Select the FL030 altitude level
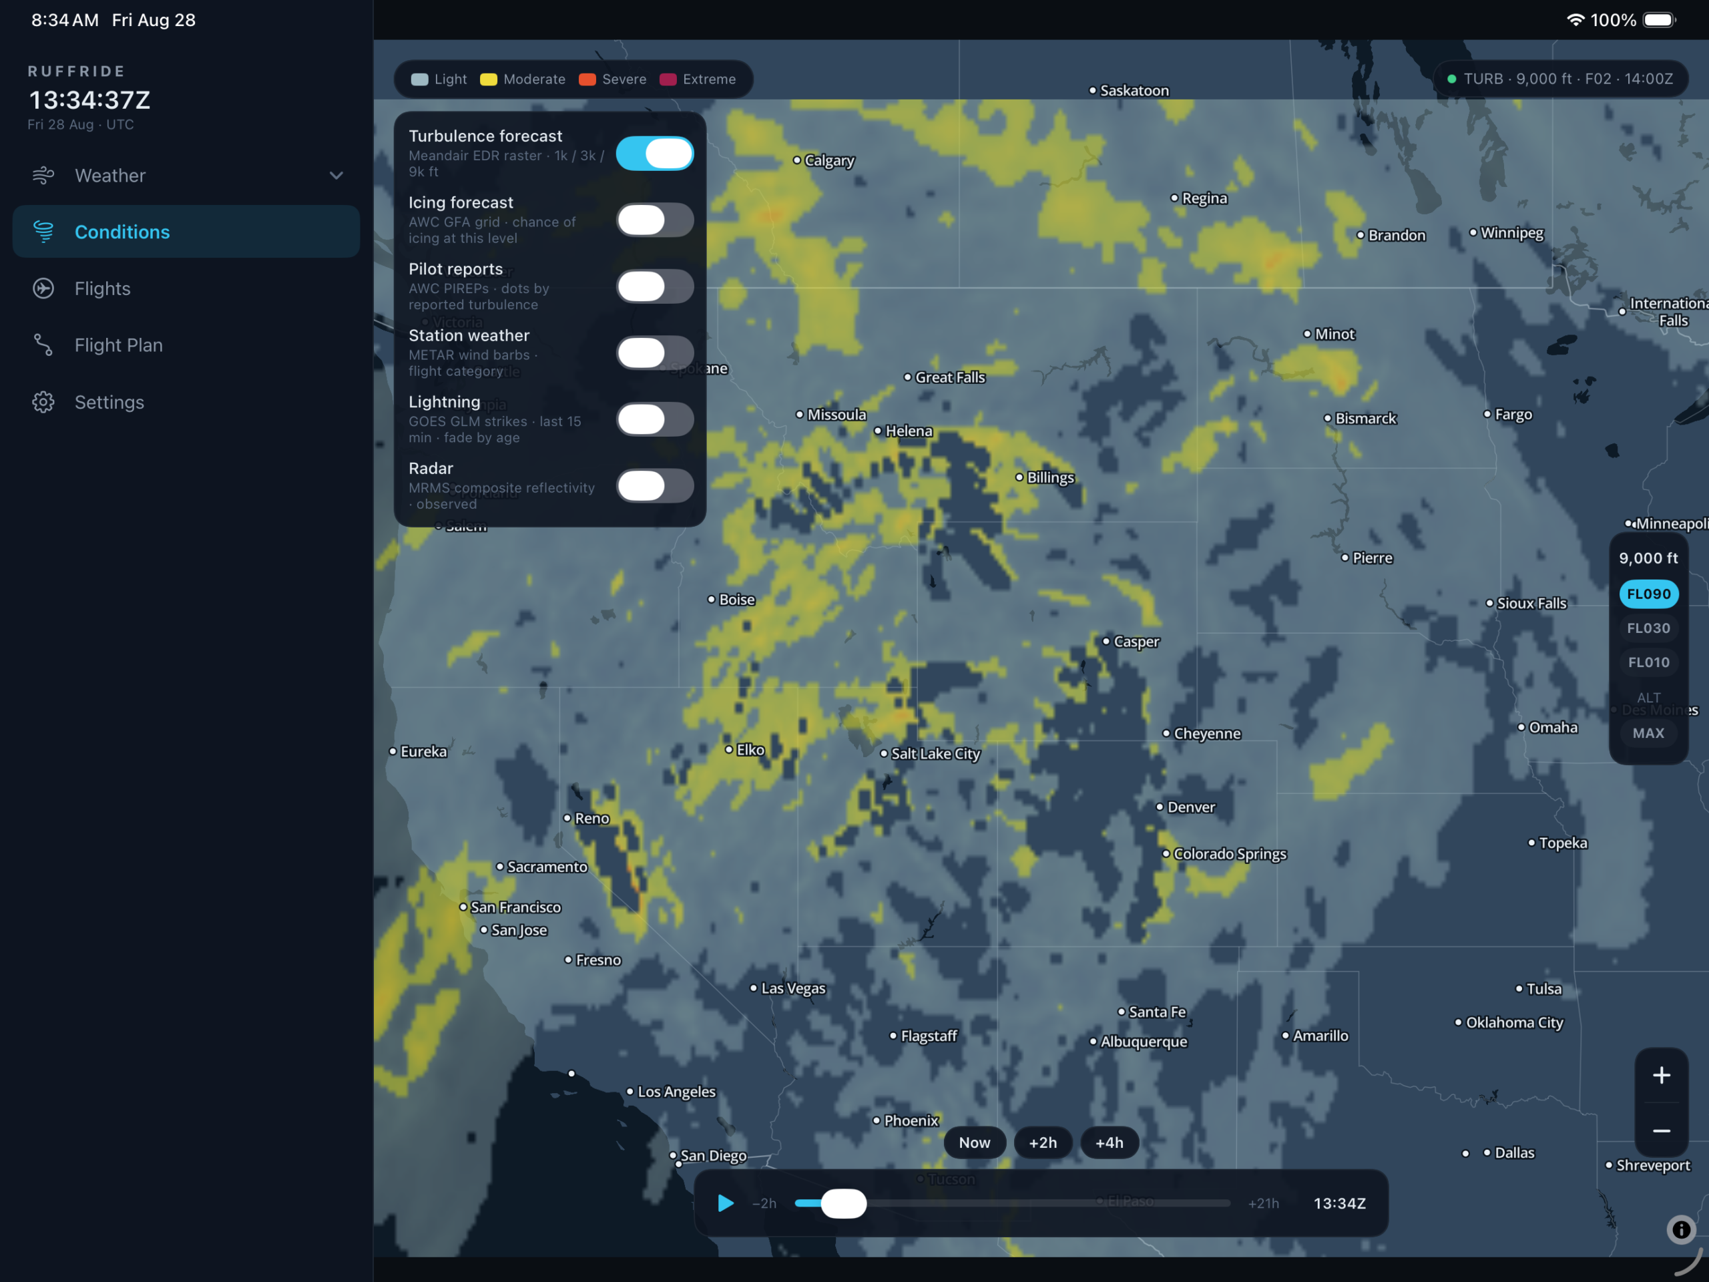The height and width of the screenshot is (1282, 1709). point(1649,628)
